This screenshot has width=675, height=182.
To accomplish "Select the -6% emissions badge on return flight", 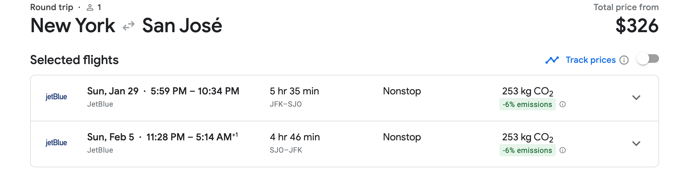I will click(527, 150).
